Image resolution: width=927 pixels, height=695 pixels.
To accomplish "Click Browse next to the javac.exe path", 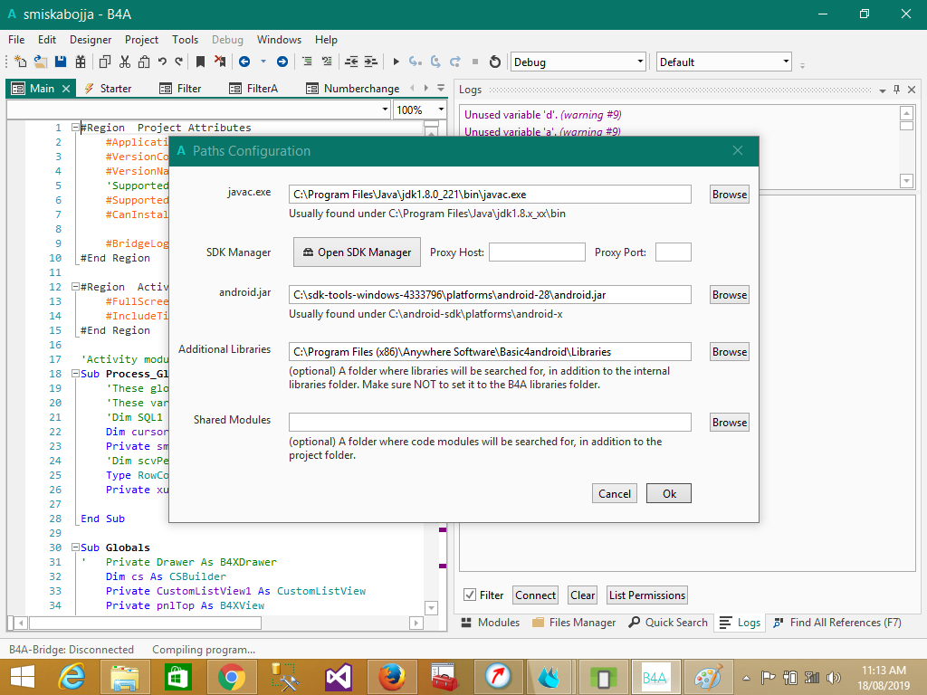I will [729, 195].
